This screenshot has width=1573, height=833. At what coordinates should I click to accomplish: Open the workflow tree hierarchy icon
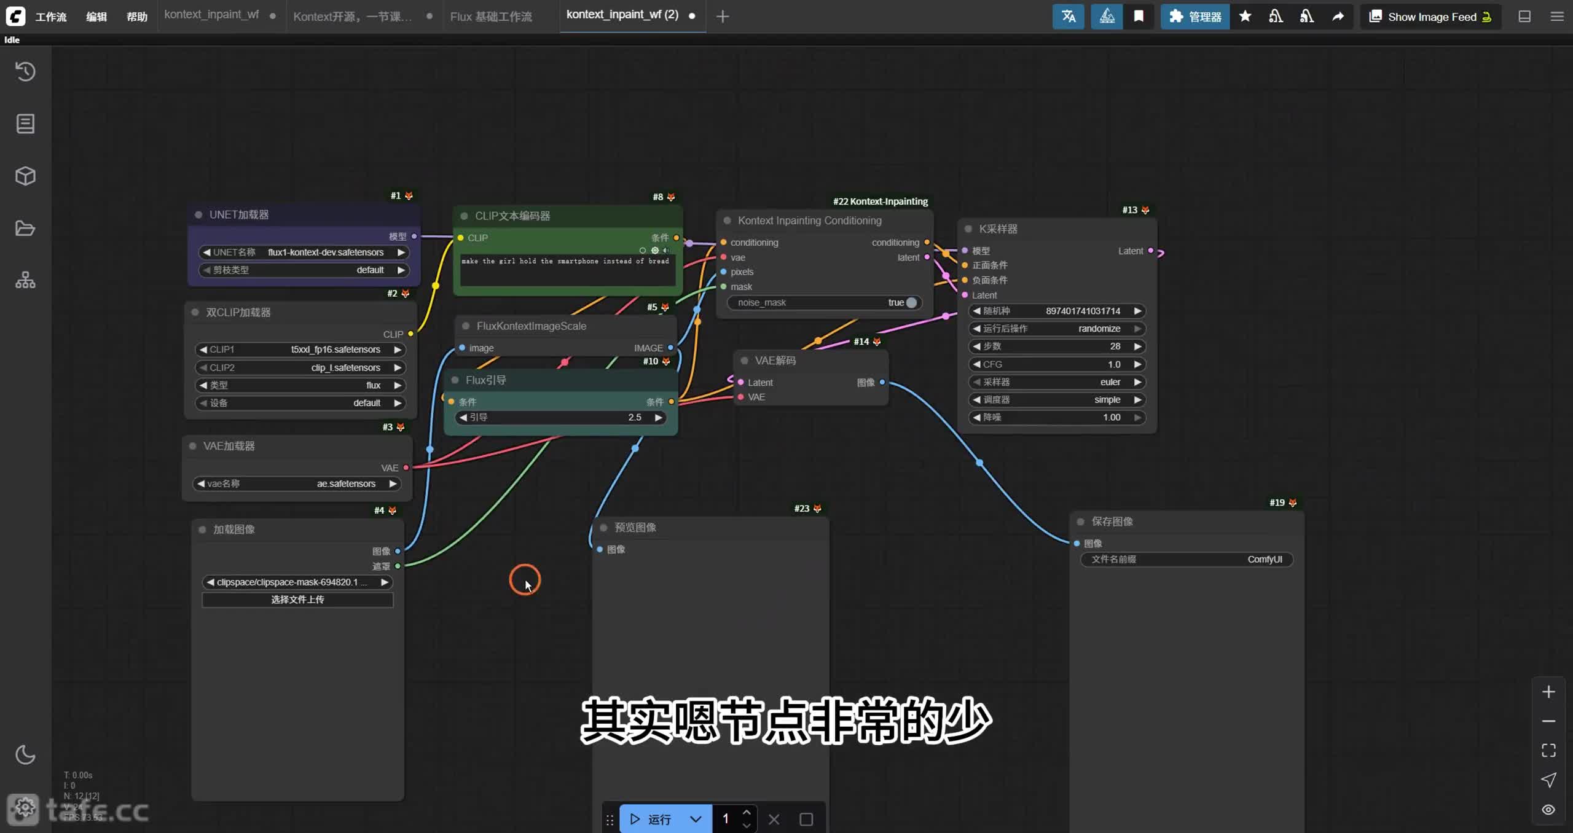(25, 281)
